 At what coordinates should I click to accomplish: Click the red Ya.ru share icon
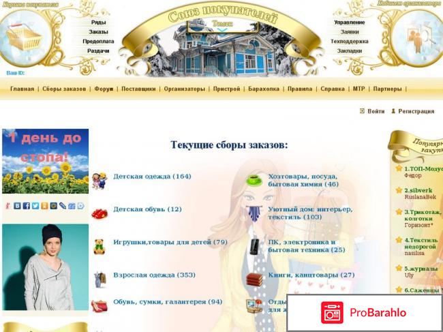pyautogui.click(x=8, y=206)
